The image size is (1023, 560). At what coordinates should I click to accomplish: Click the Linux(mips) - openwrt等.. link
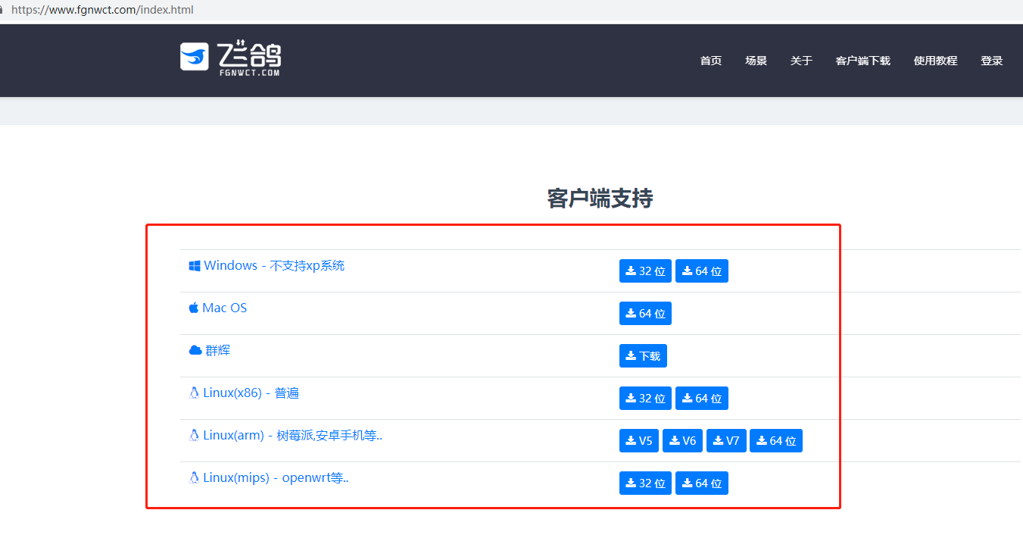click(276, 477)
